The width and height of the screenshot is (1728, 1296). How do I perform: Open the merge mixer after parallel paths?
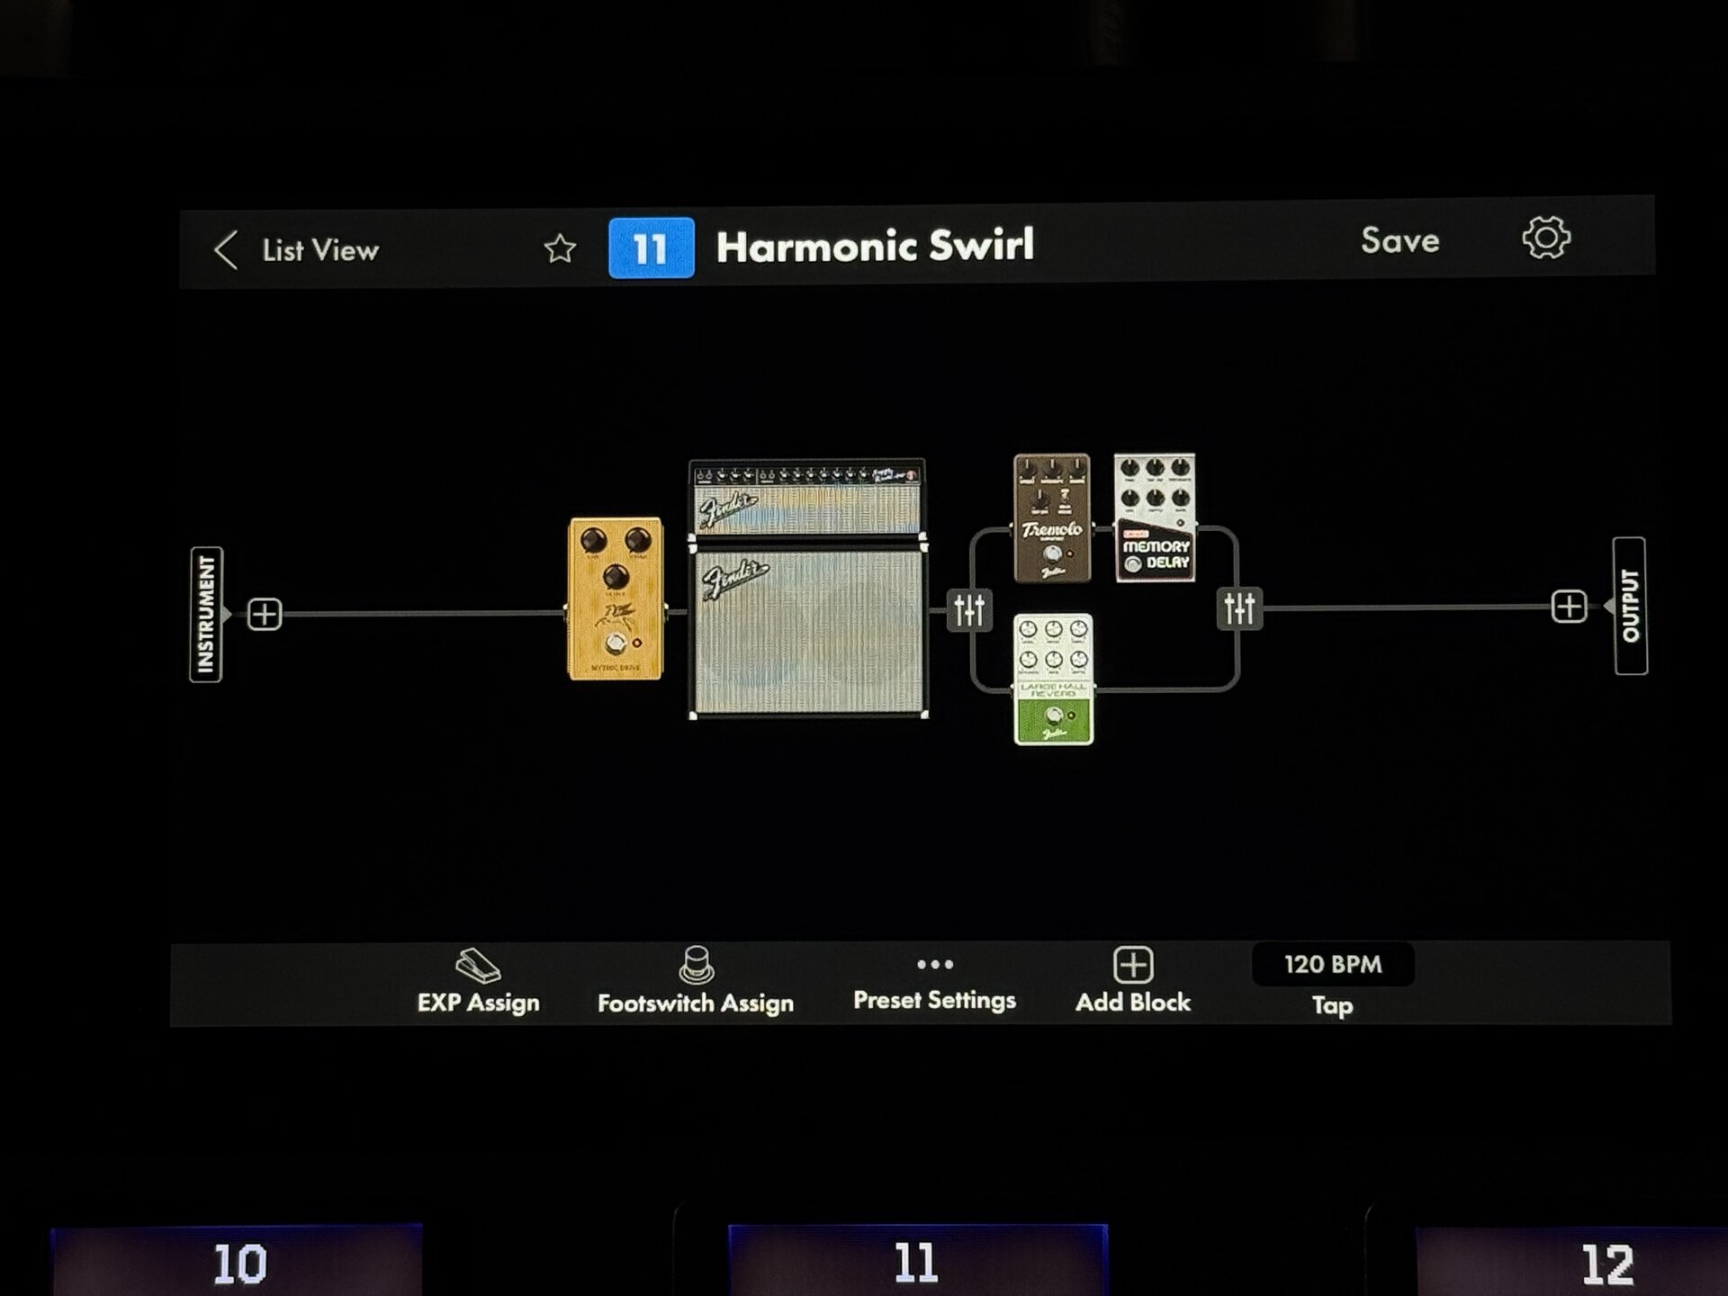[1239, 608]
